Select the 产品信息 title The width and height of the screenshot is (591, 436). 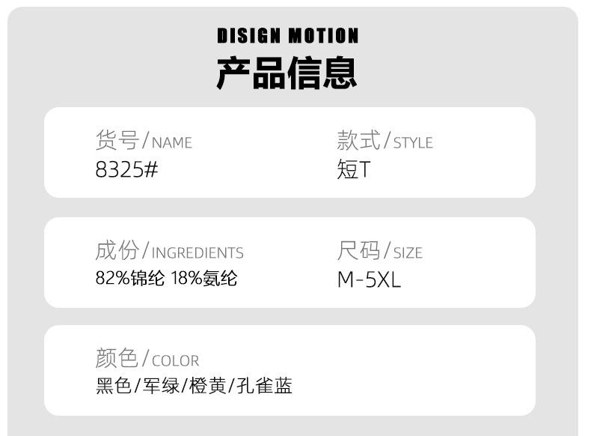tap(287, 73)
